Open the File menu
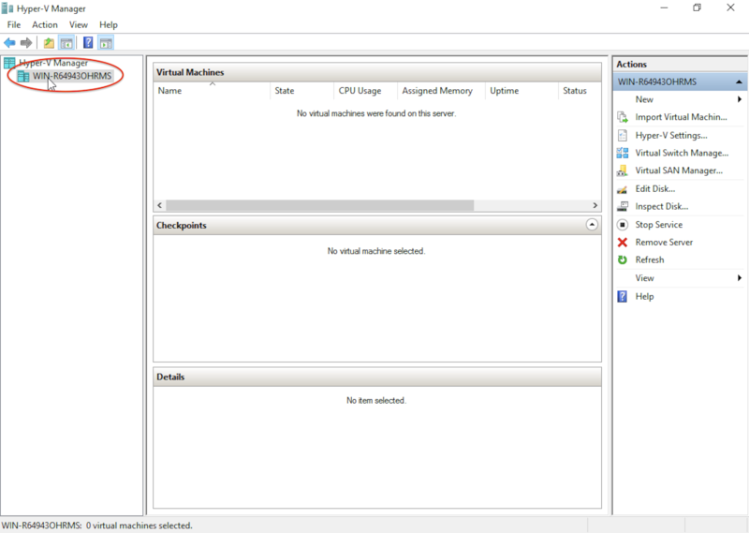Screen dimensions: 749x533 click(x=14, y=24)
